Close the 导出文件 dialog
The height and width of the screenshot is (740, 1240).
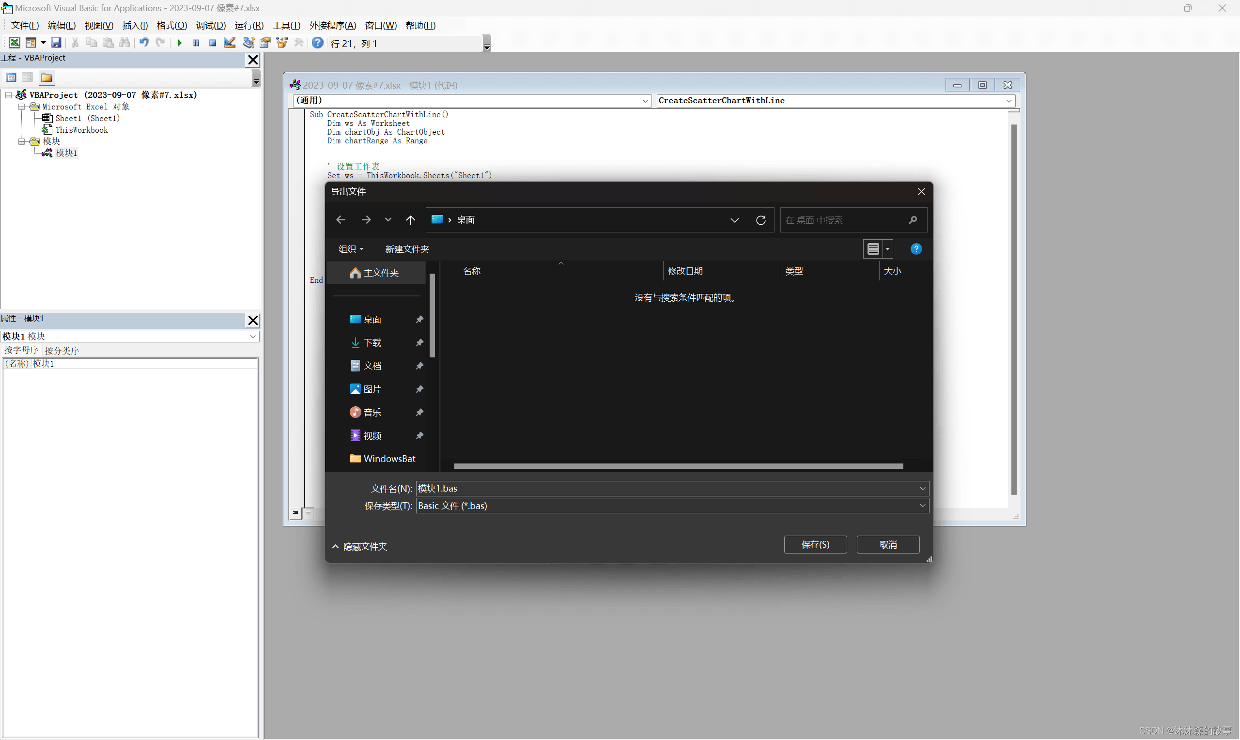tap(921, 191)
